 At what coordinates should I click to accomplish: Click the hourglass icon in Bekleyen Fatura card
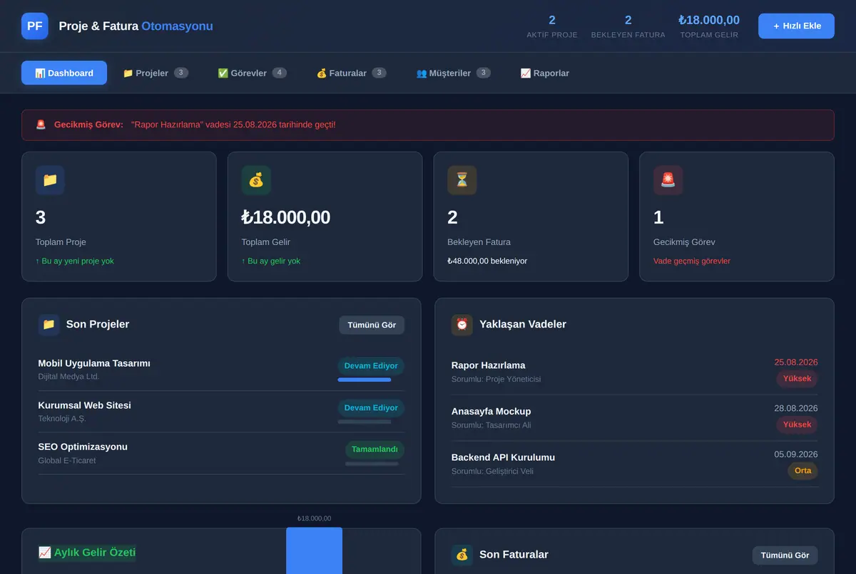[462, 180]
